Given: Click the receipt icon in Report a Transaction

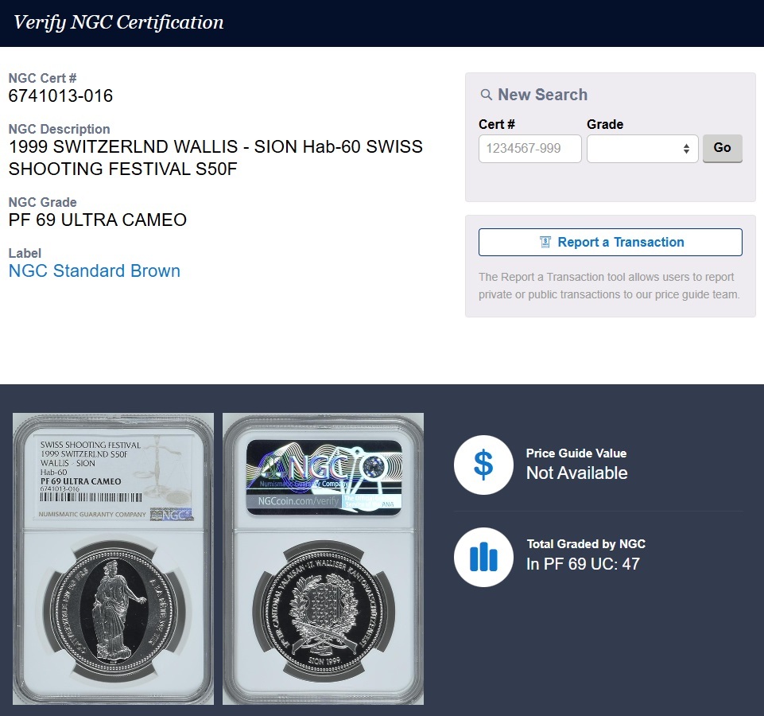Looking at the screenshot, I should [545, 242].
